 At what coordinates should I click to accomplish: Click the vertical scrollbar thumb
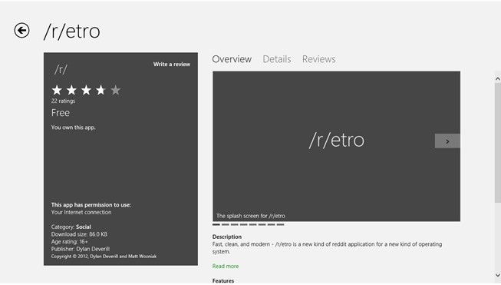point(497,143)
